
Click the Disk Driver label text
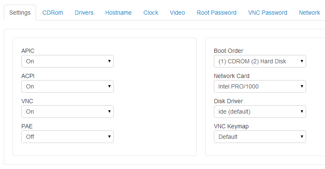coord(228,101)
